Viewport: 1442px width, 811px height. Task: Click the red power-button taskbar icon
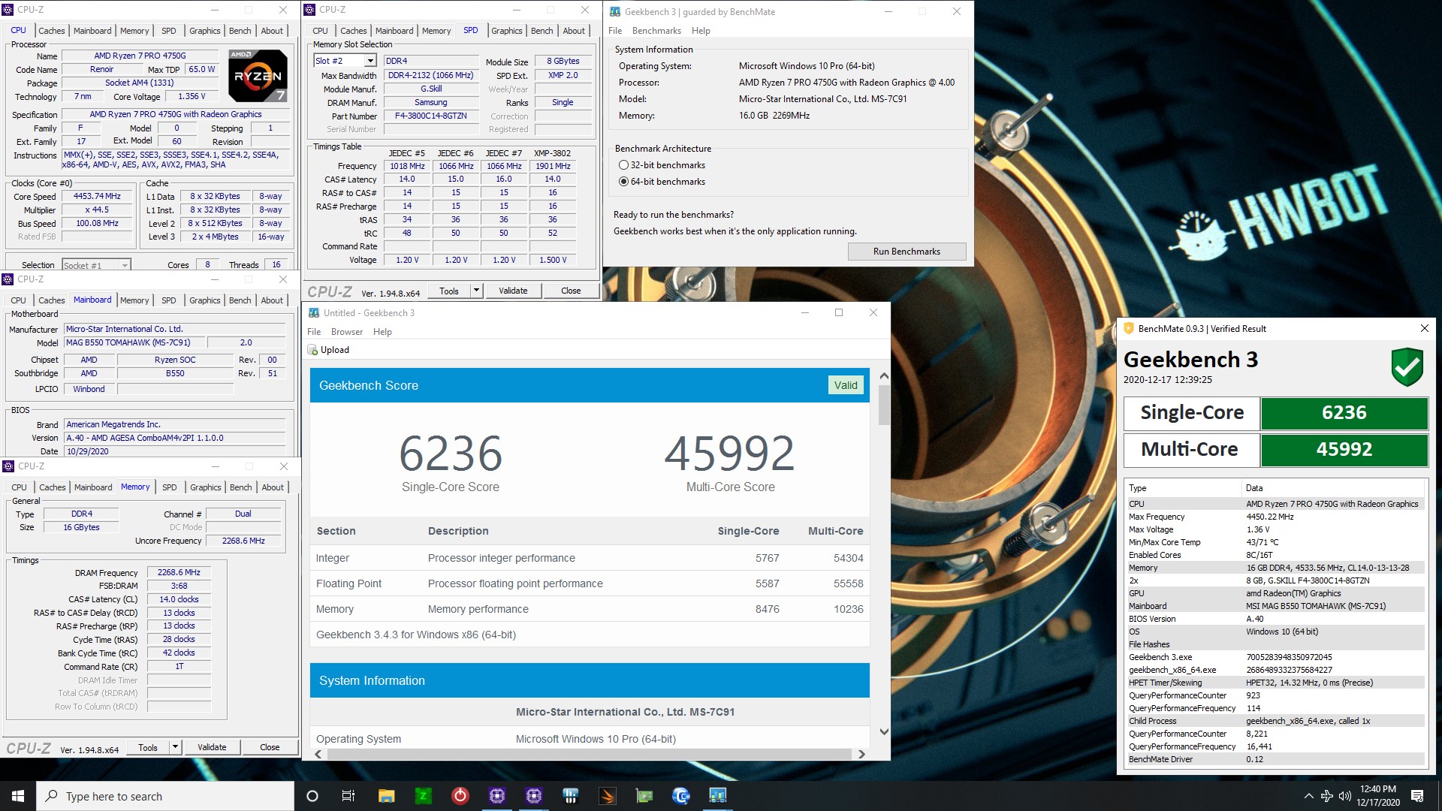pos(460,796)
